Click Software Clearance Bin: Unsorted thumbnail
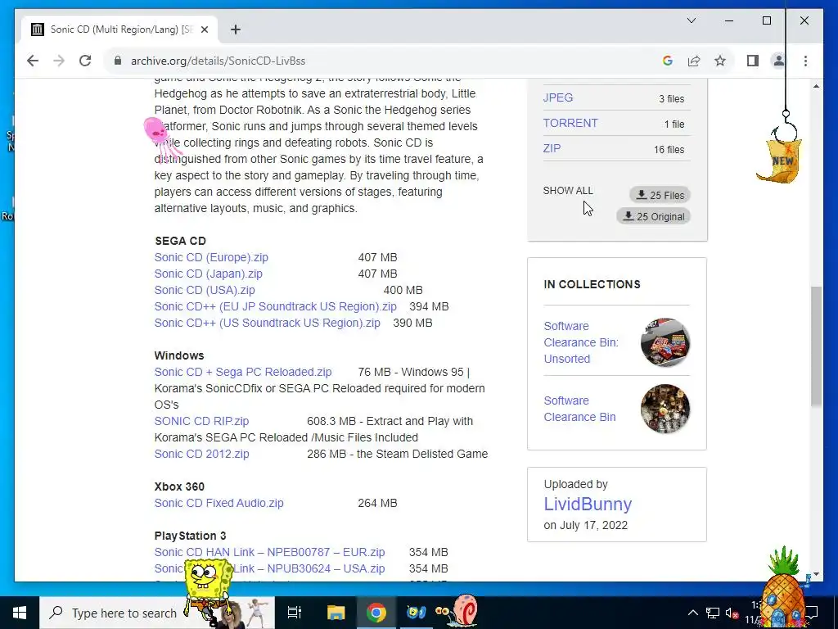 coord(665,342)
